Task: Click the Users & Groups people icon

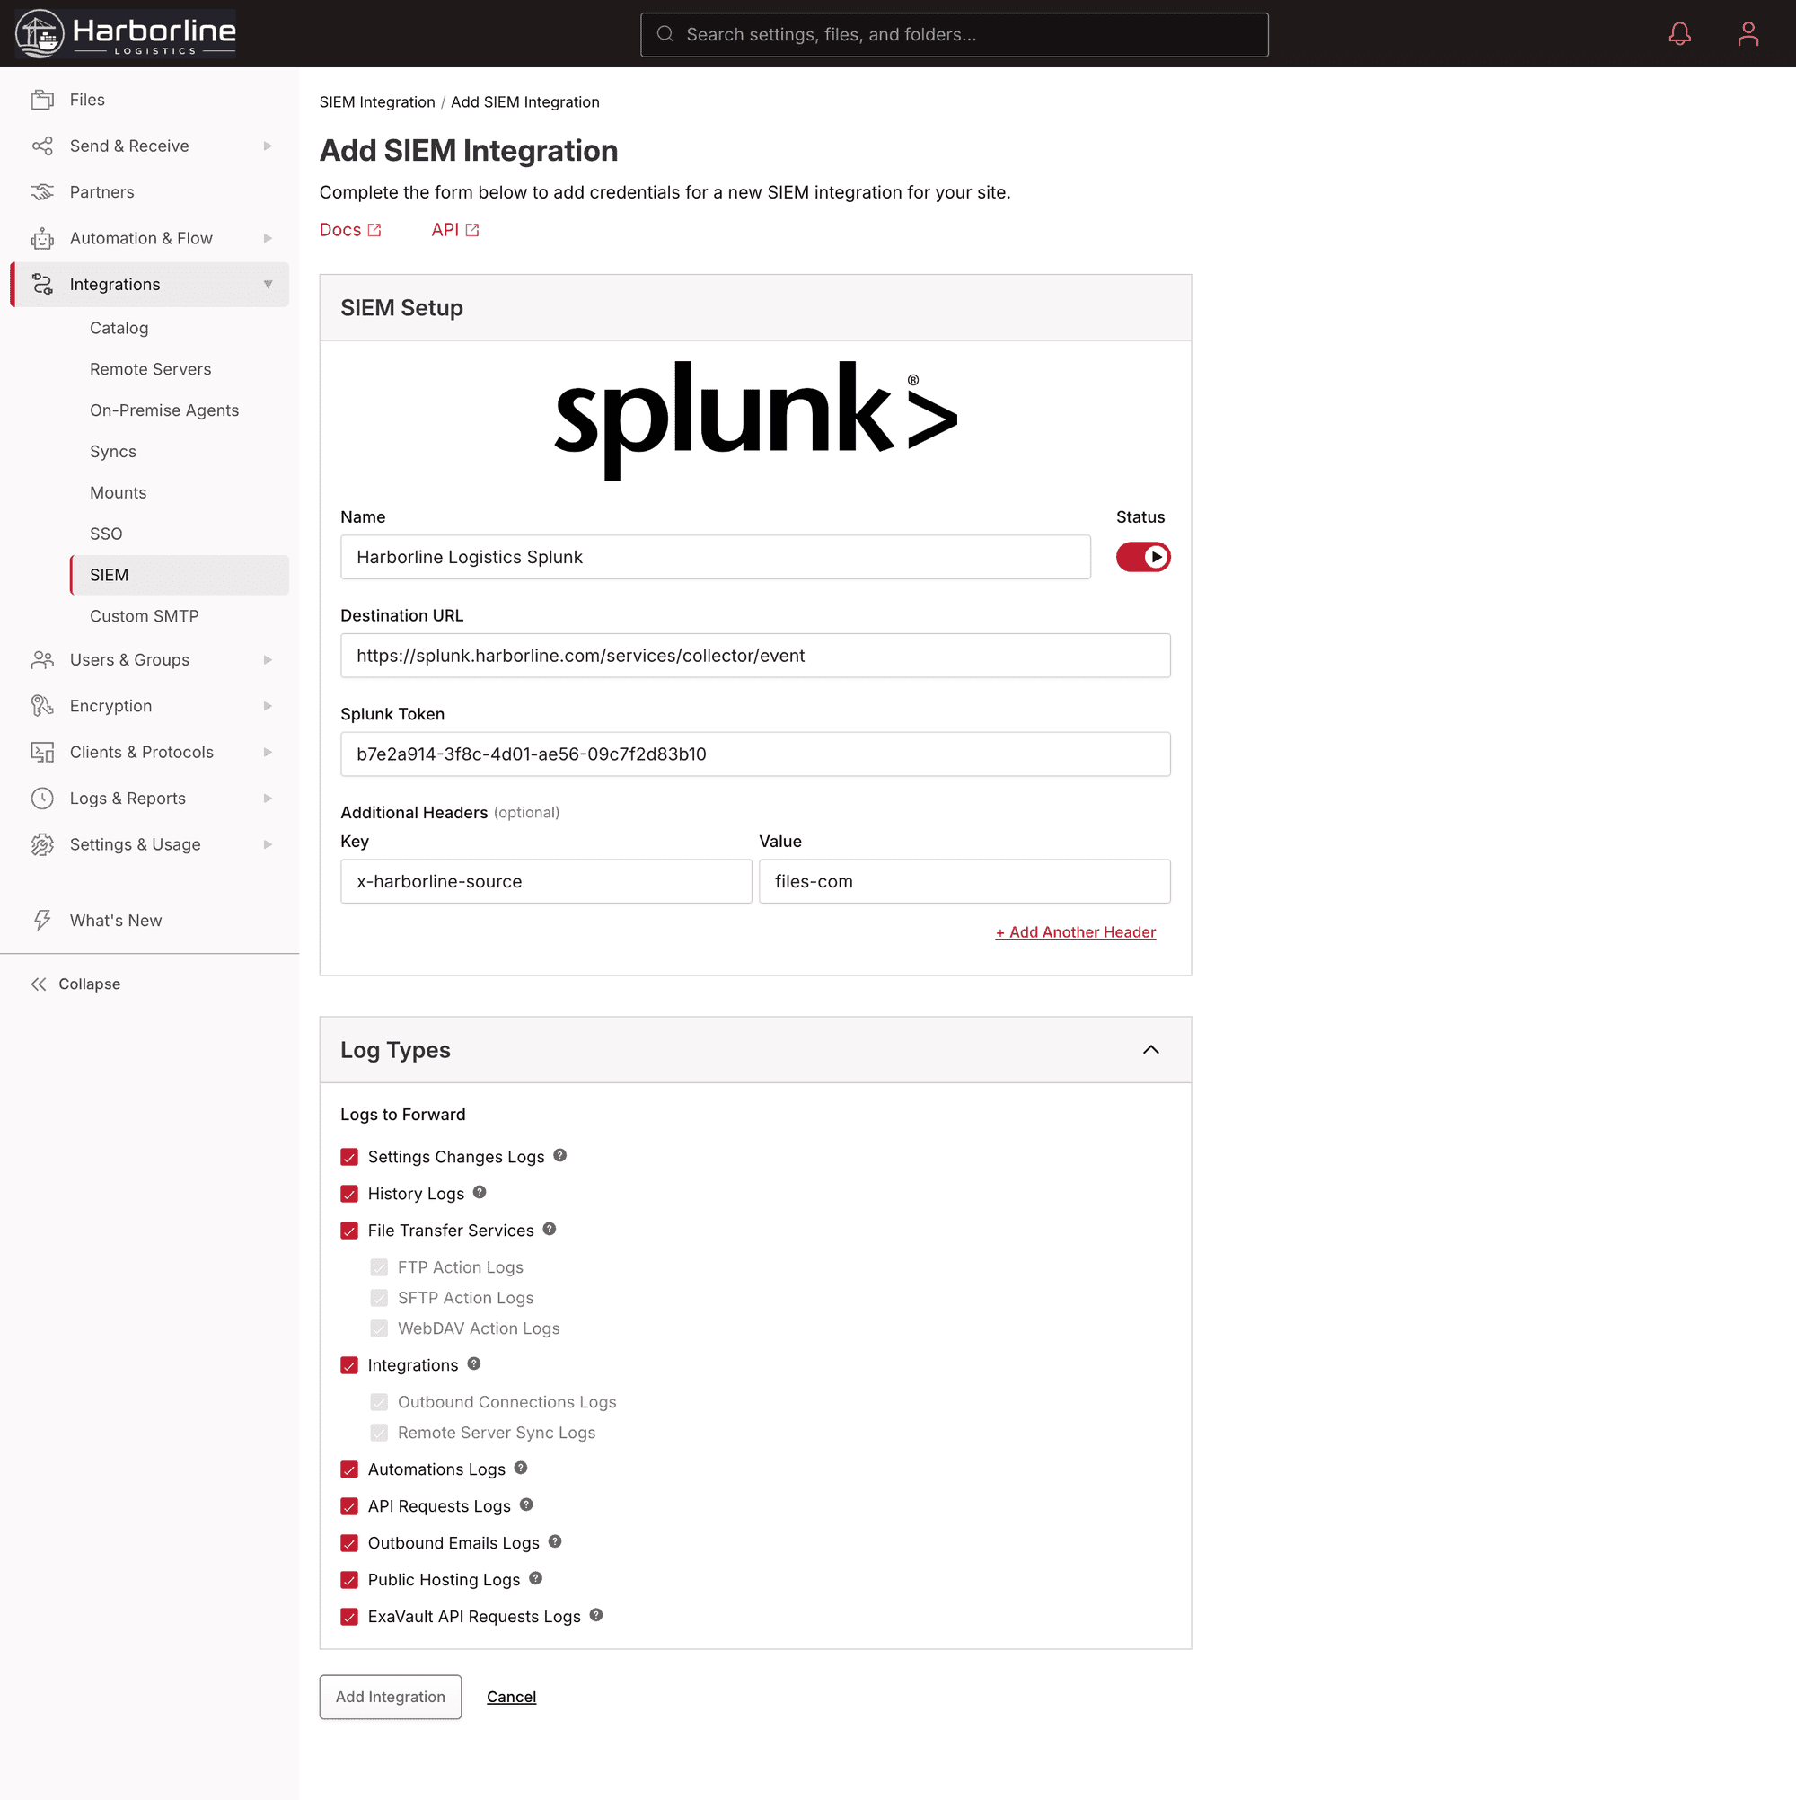Action: click(x=42, y=659)
